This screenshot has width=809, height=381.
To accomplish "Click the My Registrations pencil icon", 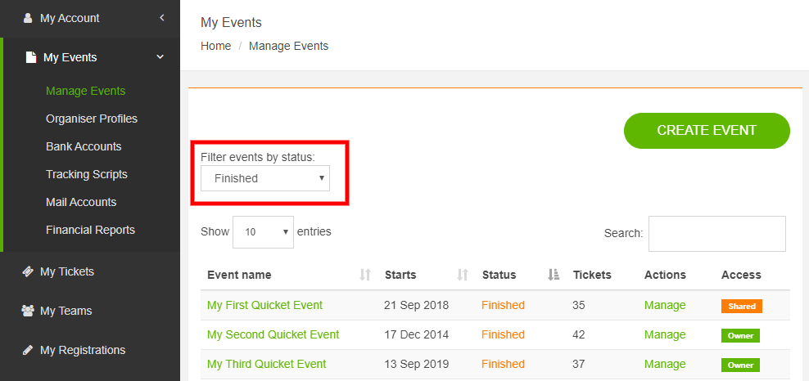I will pyautogui.click(x=27, y=350).
